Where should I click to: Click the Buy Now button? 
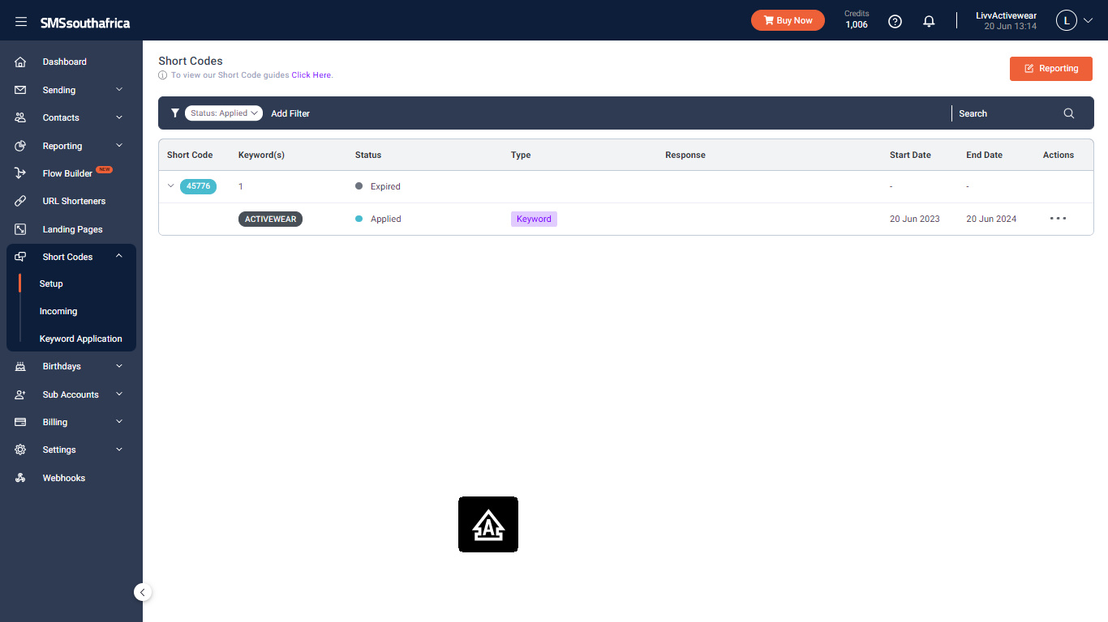pyautogui.click(x=788, y=20)
